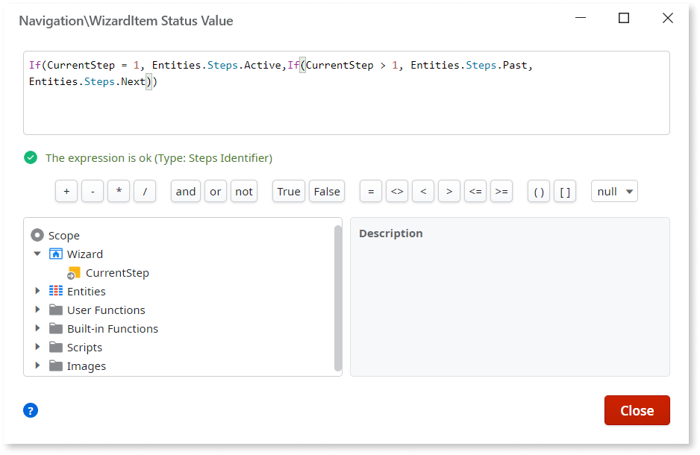The width and height of the screenshot is (700, 455).
Task: Open the null dropdown
Action: point(615,191)
